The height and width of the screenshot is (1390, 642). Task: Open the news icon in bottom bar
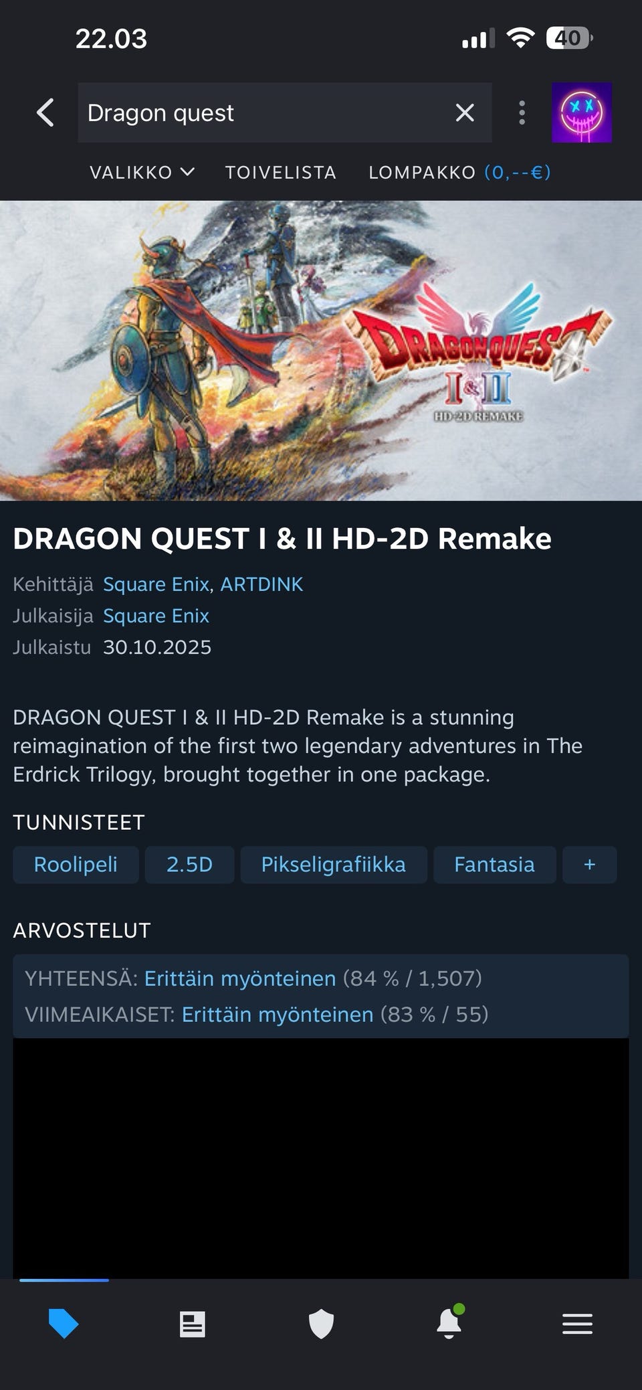pyautogui.click(x=193, y=1324)
